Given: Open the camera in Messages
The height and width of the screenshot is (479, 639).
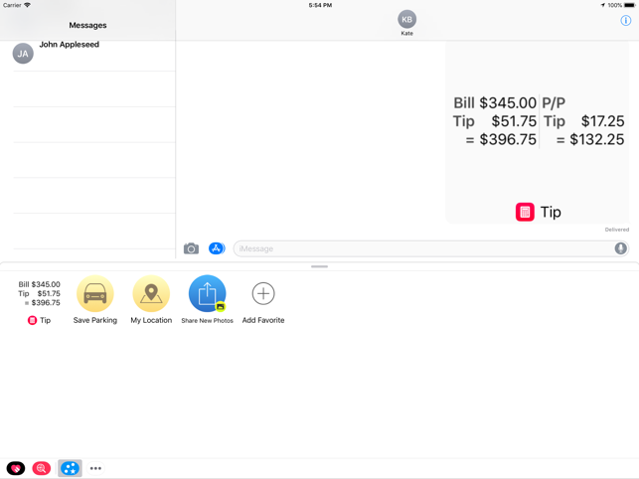Looking at the screenshot, I should click(191, 248).
